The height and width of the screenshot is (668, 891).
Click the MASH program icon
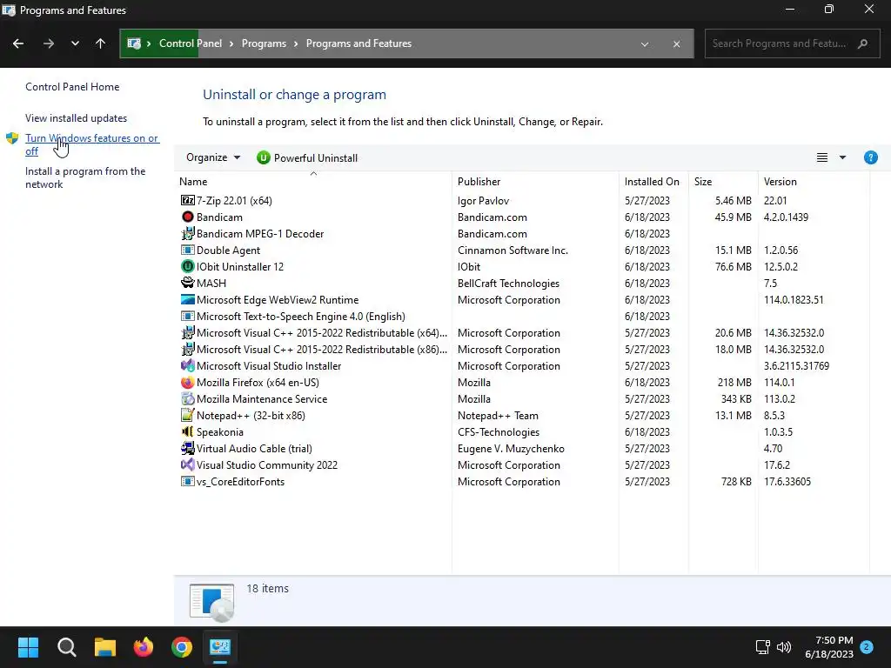coord(188,283)
